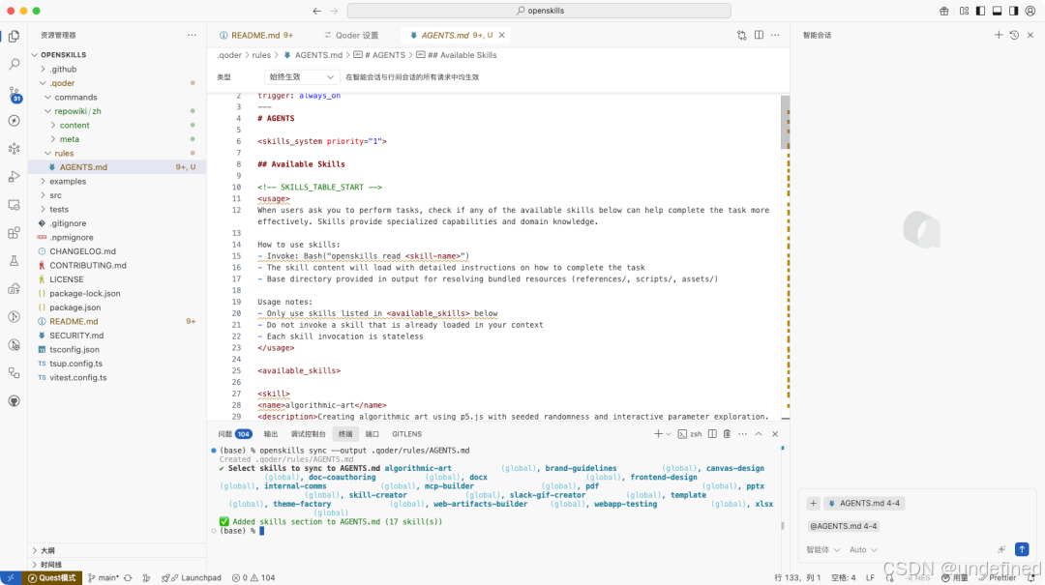Open the 端口 ports panel tab
The width and height of the screenshot is (1045, 585).
tap(372, 434)
